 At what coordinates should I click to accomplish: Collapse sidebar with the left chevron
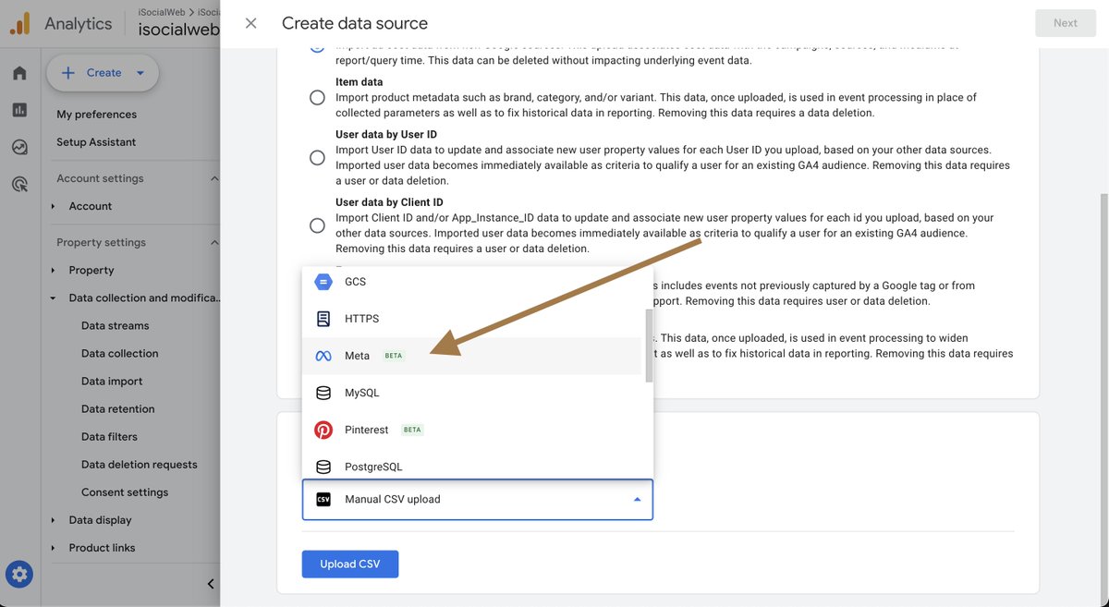pos(211,584)
